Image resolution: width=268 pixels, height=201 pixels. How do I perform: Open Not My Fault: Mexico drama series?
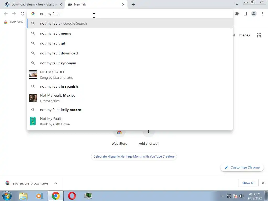[130, 98]
